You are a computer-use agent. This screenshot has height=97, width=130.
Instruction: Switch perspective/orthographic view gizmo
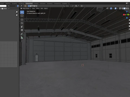pyautogui.click(x=129, y=29)
